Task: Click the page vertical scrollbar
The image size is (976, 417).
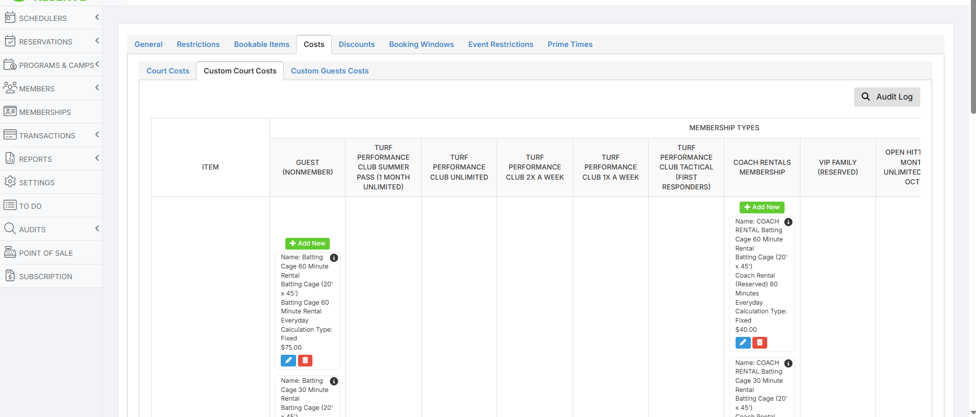Action: (973, 56)
